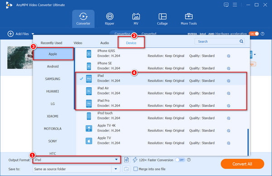The height and width of the screenshot is (176, 272).
Task: Click the search magnifier icon
Action: (241, 41)
